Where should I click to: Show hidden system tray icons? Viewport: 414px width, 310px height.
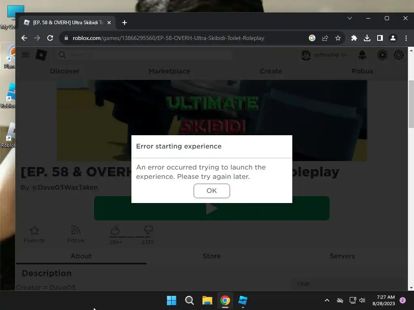click(x=327, y=300)
